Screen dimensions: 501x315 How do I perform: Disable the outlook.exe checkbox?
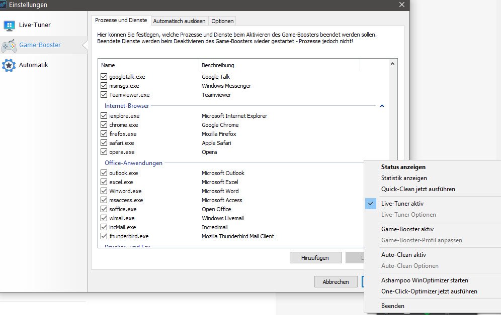[104, 173]
